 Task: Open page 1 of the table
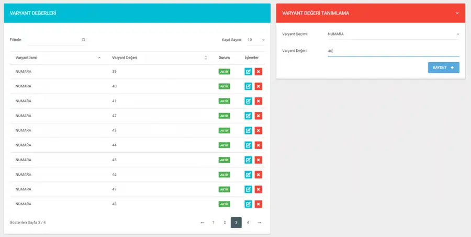tap(214, 222)
